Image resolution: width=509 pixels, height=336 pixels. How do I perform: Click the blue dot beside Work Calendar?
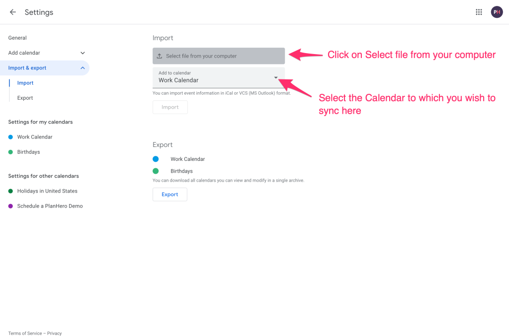[x=11, y=137]
